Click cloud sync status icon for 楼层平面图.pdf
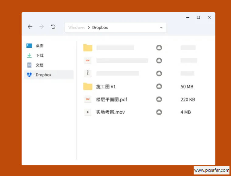The image size is (231, 176). 159,99
